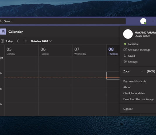
Task: Reset zoom by clicking (100%)
Action: 151,71
